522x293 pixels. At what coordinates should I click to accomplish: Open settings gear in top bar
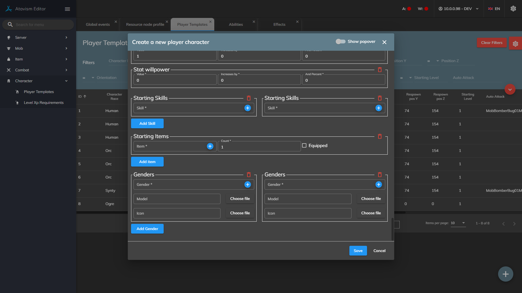click(x=513, y=9)
